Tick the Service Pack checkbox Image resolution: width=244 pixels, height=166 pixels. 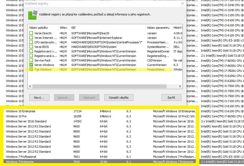[31, 60]
